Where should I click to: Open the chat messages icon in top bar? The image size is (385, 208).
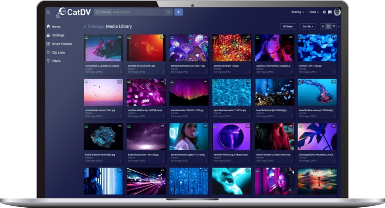click(330, 12)
